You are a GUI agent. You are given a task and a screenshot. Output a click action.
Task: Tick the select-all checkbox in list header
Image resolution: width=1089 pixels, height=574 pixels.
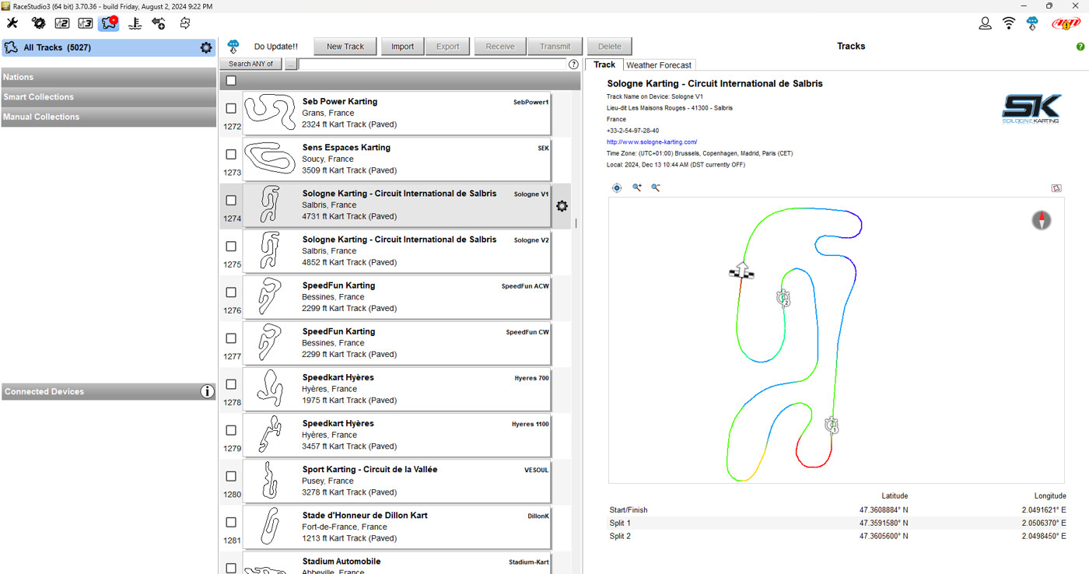coord(231,80)
